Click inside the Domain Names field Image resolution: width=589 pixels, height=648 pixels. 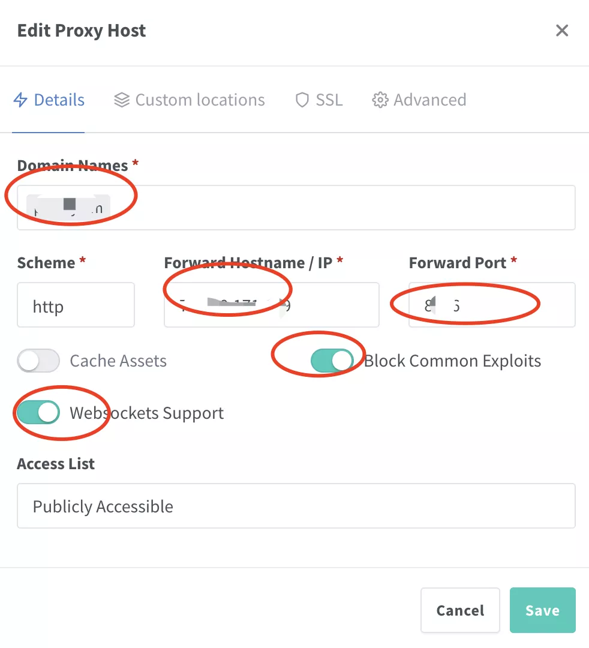click(x=342, y=208)
